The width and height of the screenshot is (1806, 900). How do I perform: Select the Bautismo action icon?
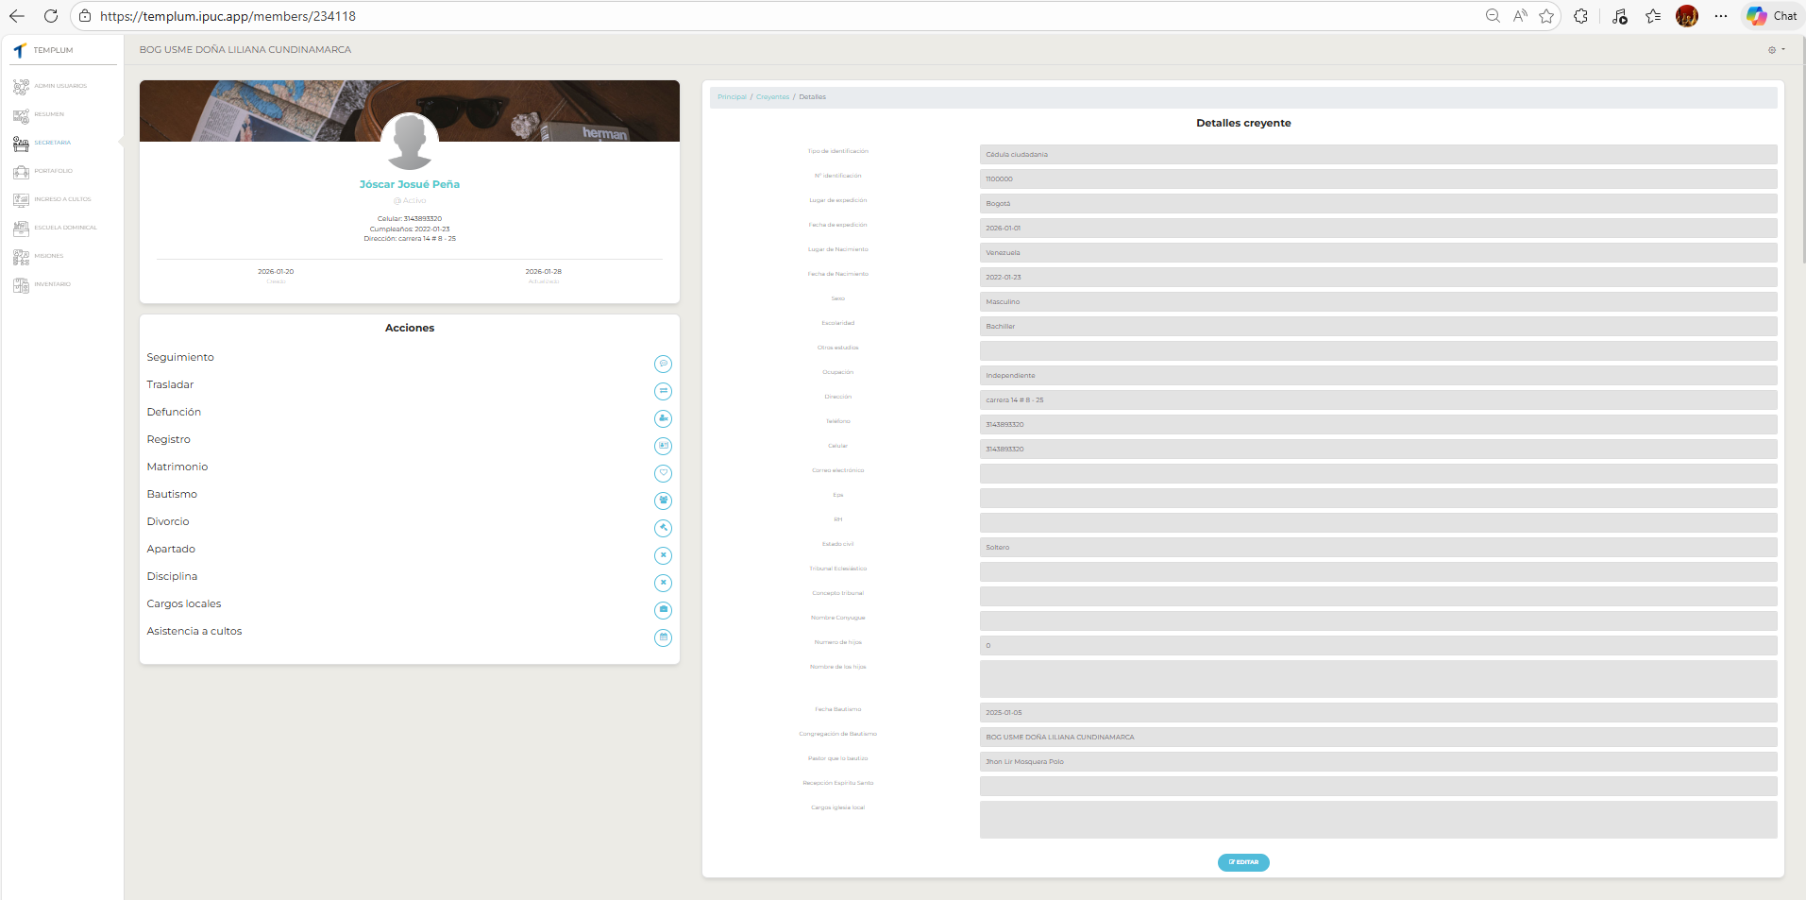pyautogui.click(x=663, y=501)
